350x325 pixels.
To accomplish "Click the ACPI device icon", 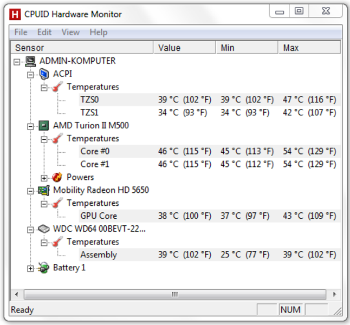I will pos(44,74).
